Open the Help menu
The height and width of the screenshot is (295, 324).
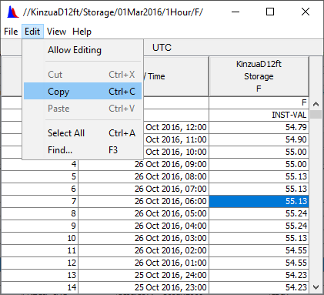82,32
